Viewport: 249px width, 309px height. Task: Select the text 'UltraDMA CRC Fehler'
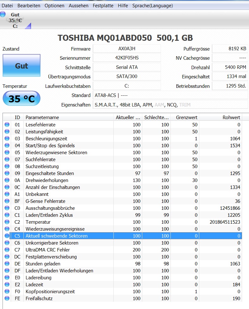[48, 250]
